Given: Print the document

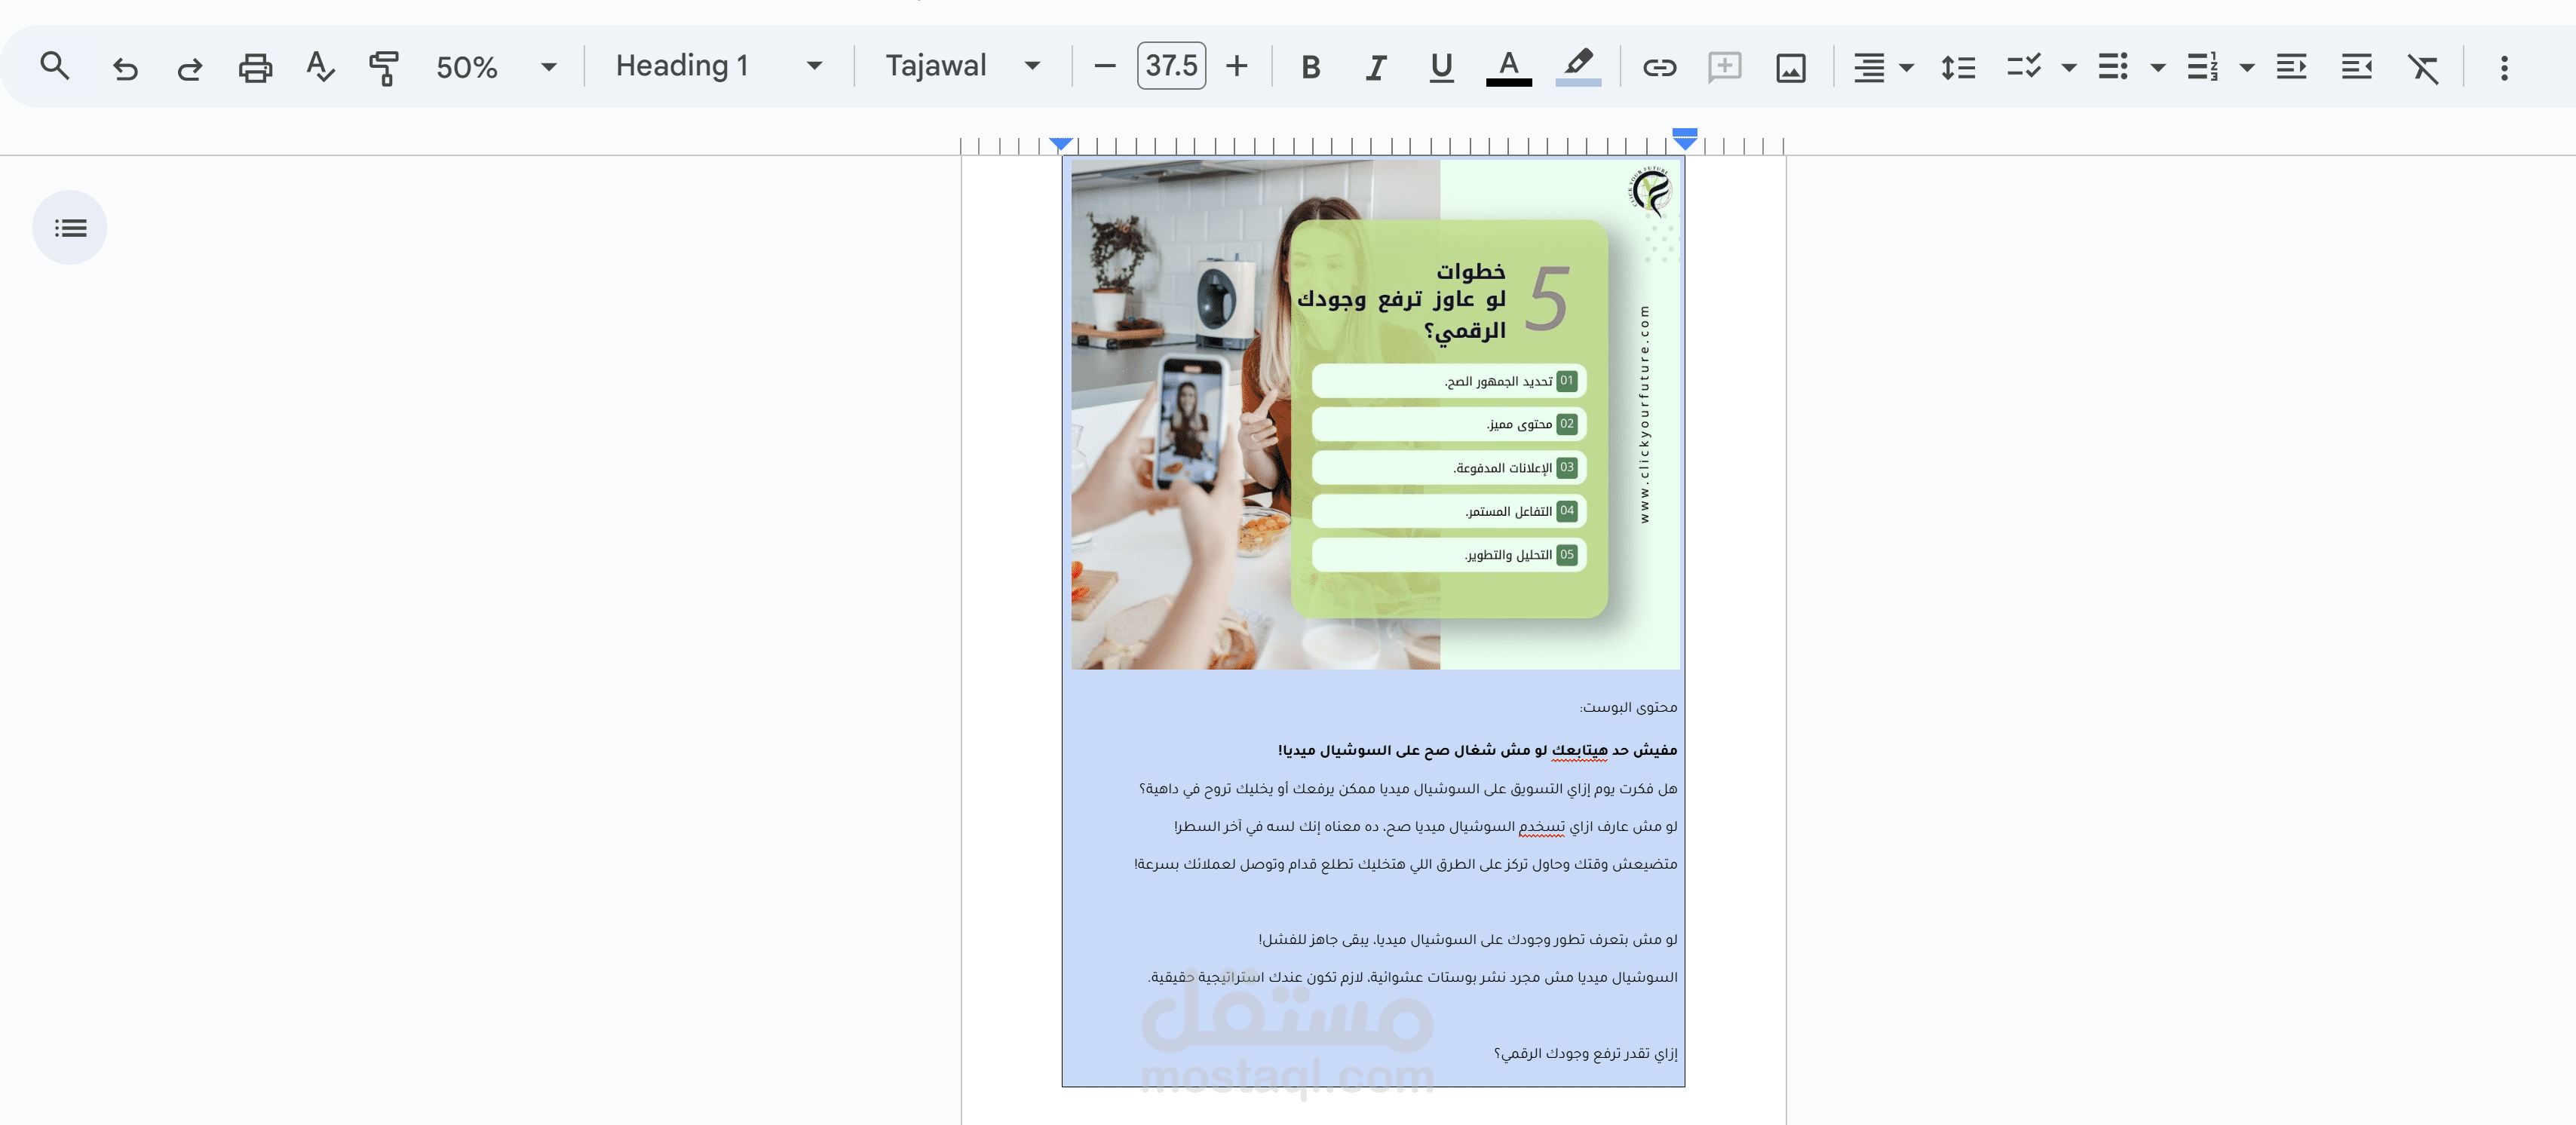Looking at the screenshot, I should [255, 67].
